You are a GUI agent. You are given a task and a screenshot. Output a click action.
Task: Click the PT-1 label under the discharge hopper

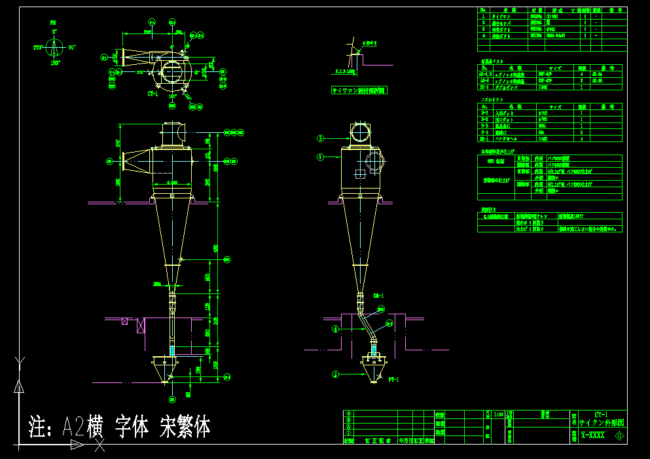click(x=393, y=380)
